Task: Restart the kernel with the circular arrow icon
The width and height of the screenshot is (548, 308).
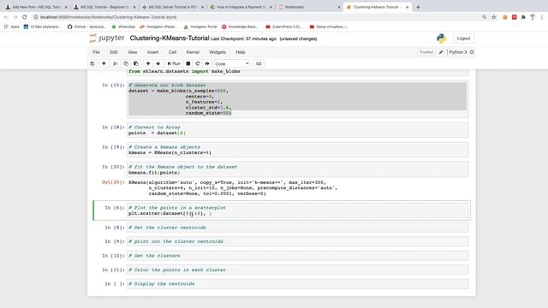Action: [x=198, y=63]
